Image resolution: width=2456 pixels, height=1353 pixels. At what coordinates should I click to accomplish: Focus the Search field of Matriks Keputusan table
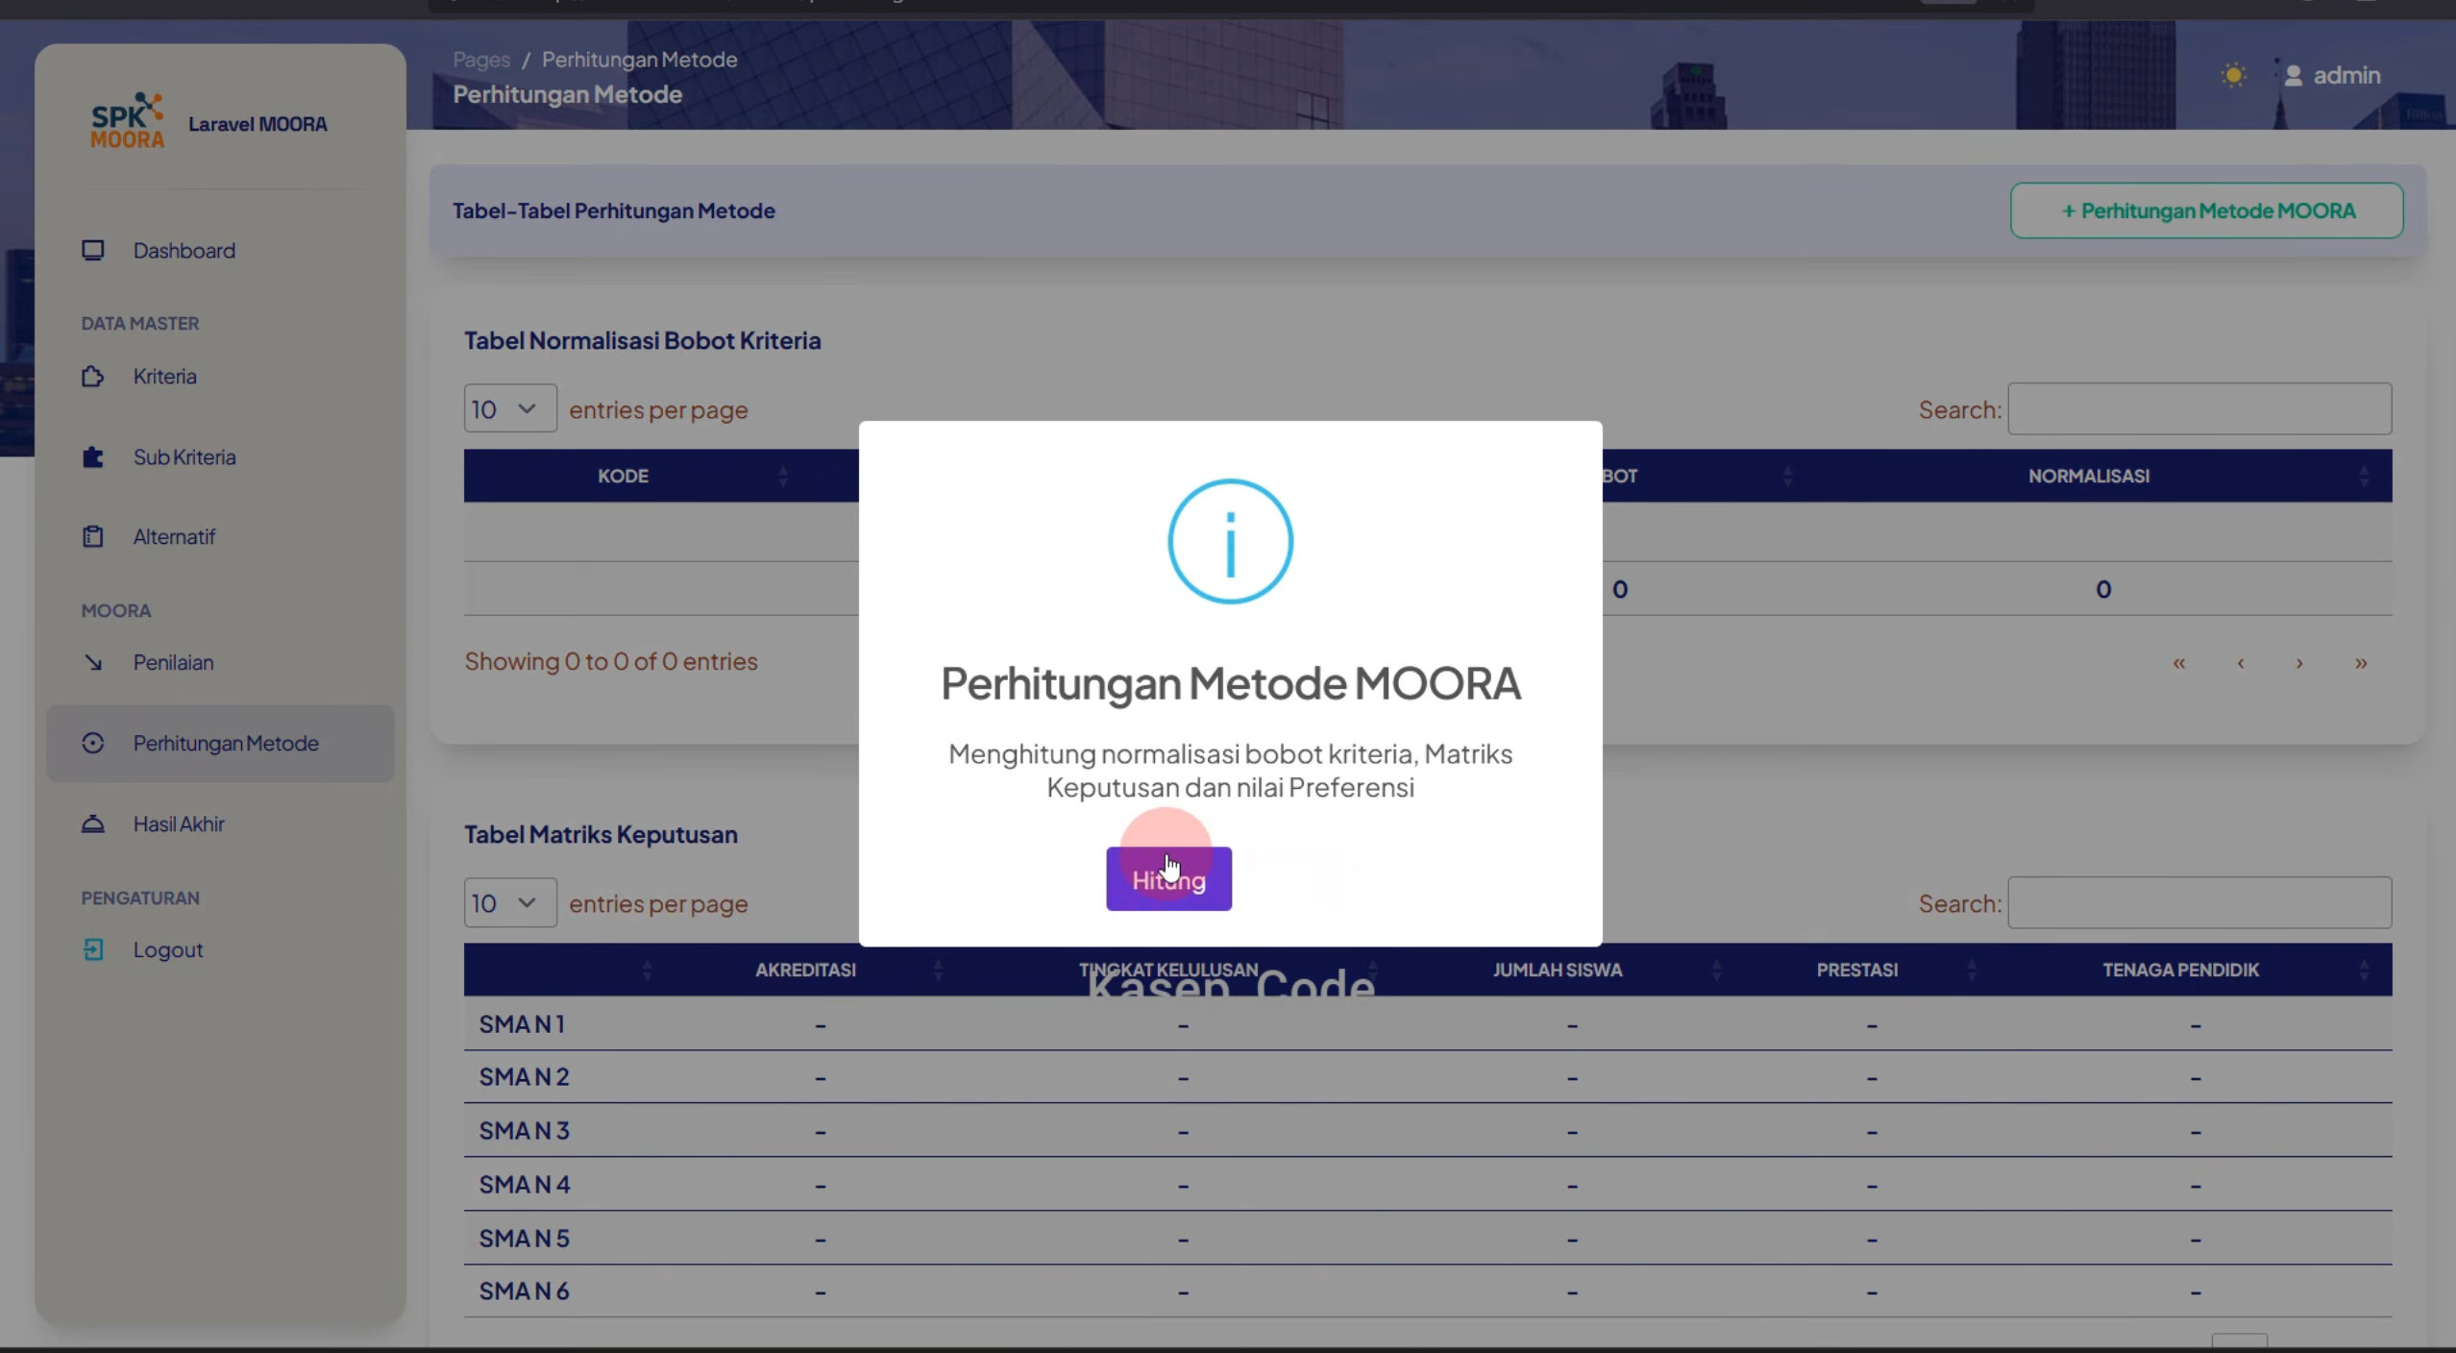(2199, 903)
